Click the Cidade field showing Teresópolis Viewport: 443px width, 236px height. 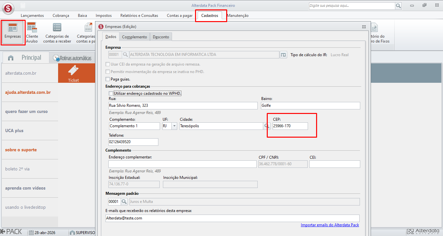click(221, 126)
